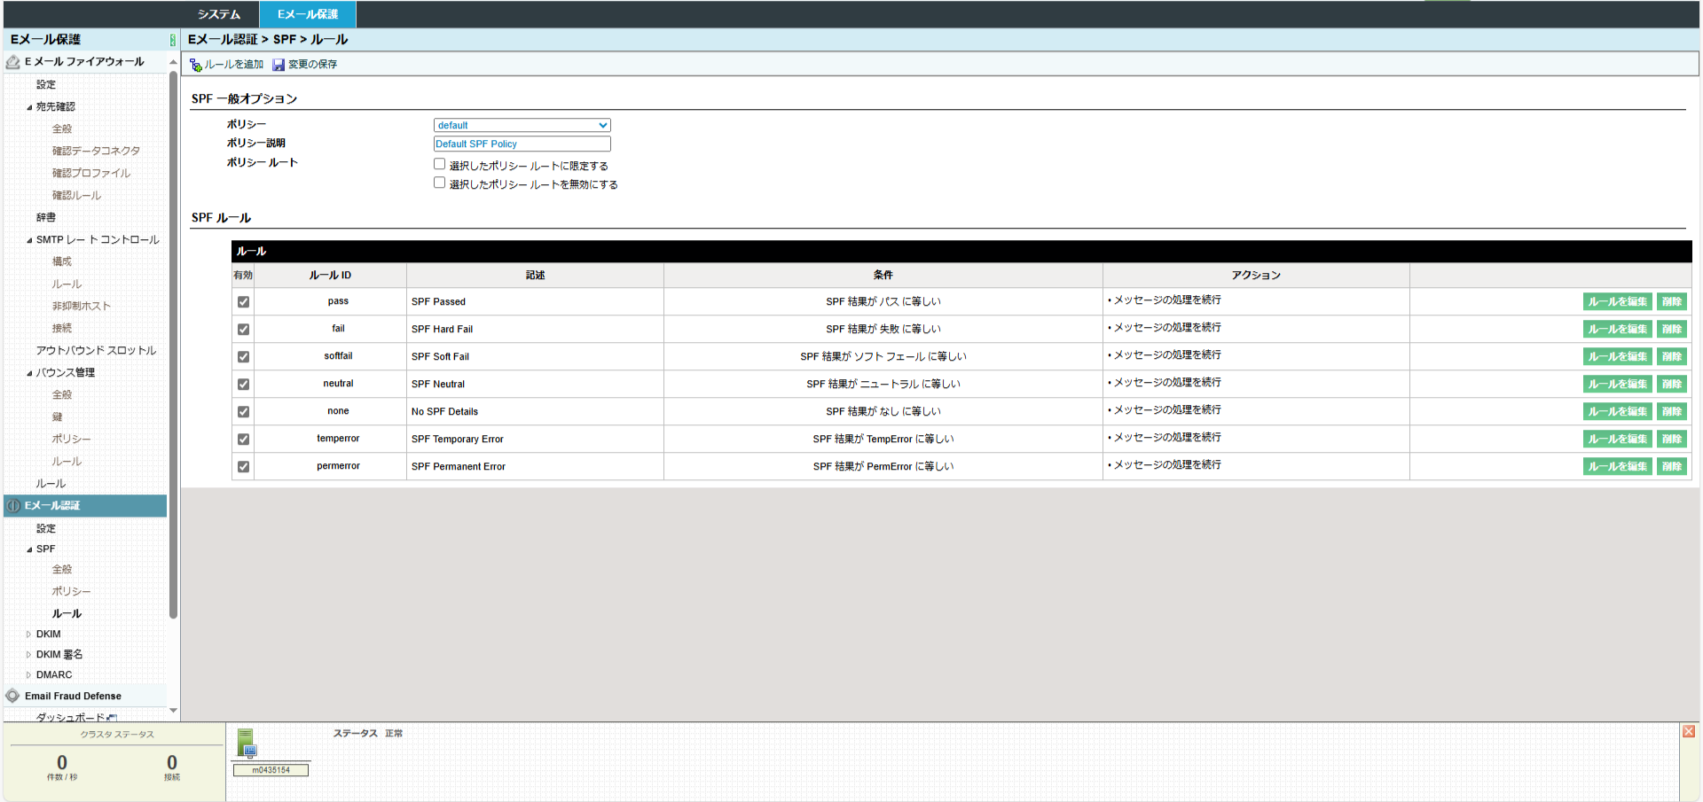
Task: Close the bottom status panel
Action: [x=1688, y=731]
